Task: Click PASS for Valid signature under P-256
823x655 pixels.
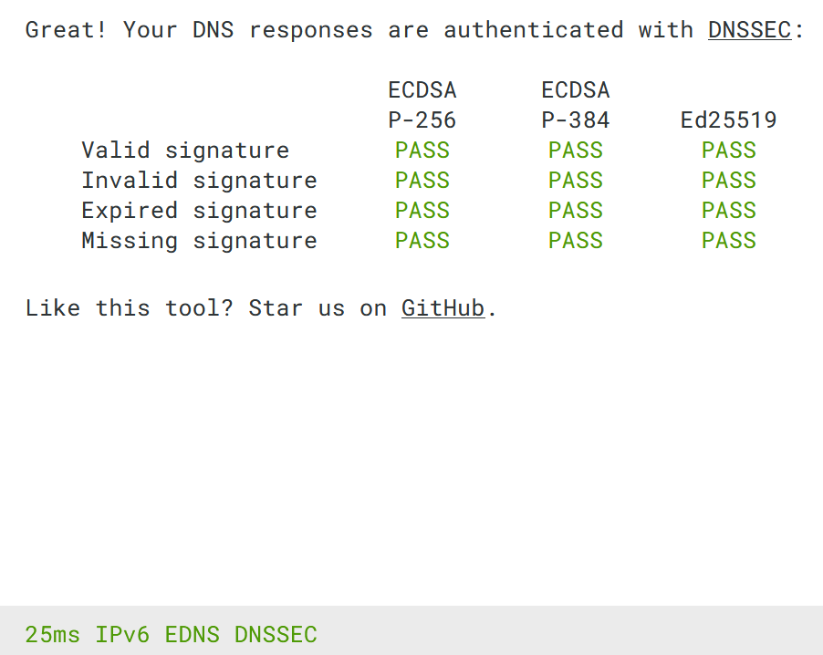Action: click(422, 151)
